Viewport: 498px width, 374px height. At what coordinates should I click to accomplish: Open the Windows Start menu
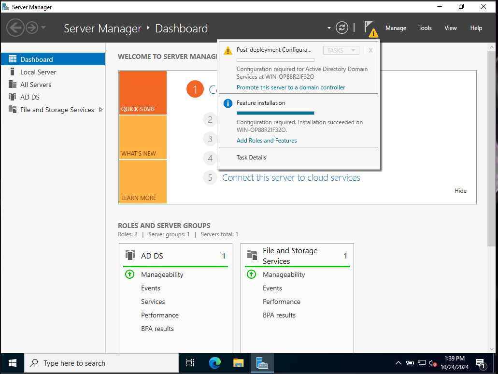(13, 363)
